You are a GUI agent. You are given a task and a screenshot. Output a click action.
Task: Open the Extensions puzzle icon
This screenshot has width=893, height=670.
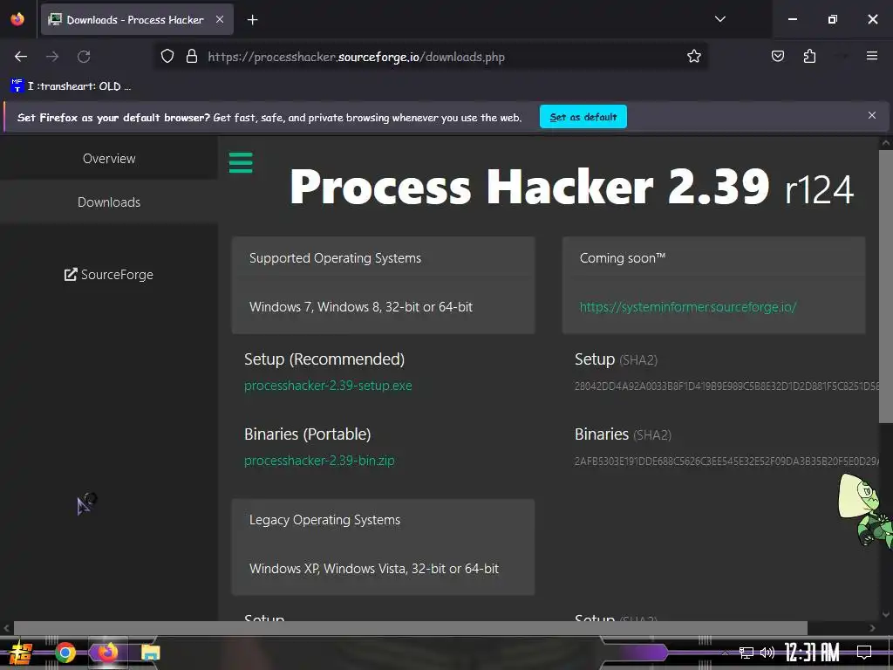pos(809,57)
